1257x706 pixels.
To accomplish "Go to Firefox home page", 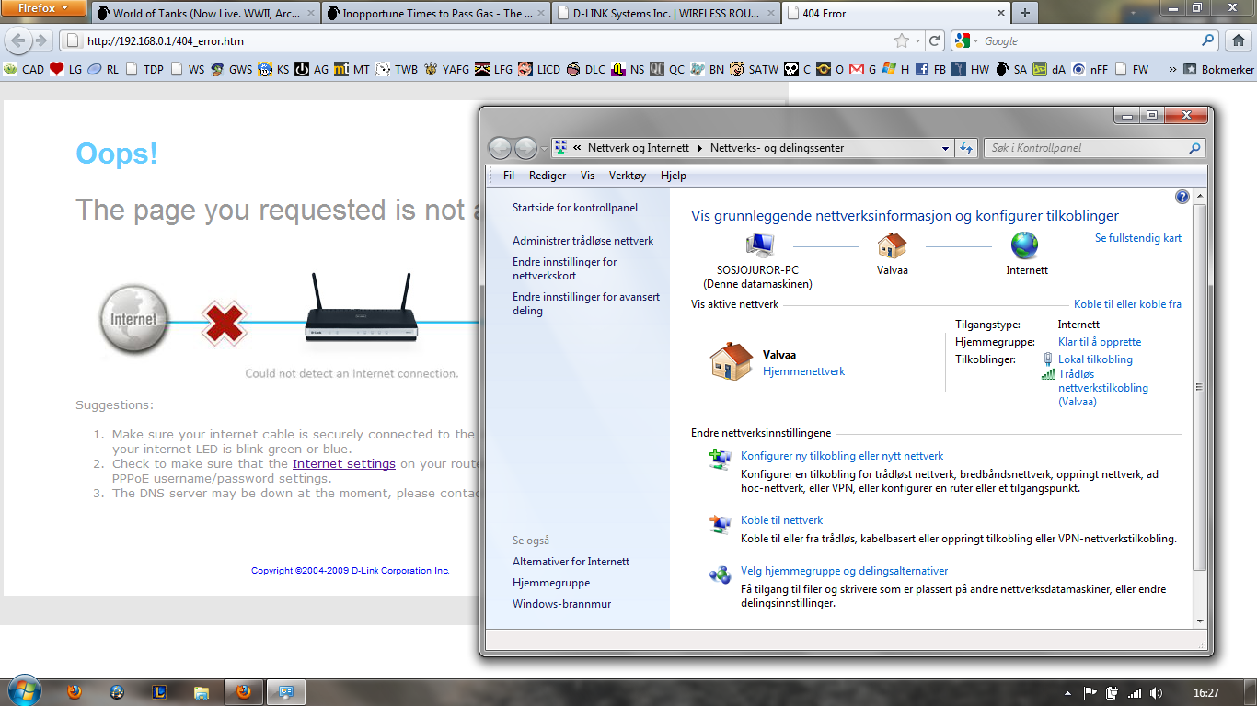I will coord(1239,40).
